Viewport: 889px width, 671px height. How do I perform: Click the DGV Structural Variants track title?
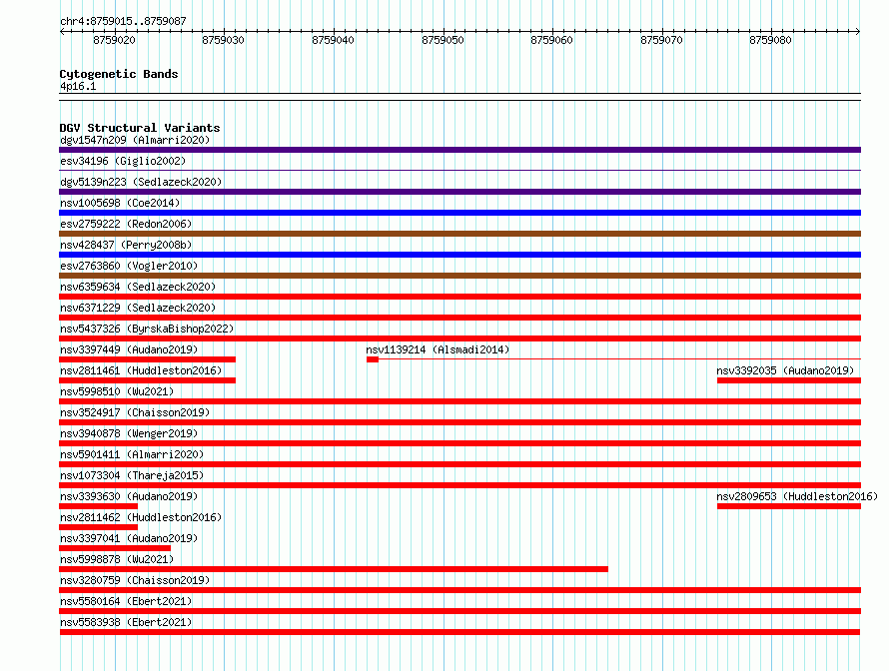pyautogui.click(x=140, y=128)
